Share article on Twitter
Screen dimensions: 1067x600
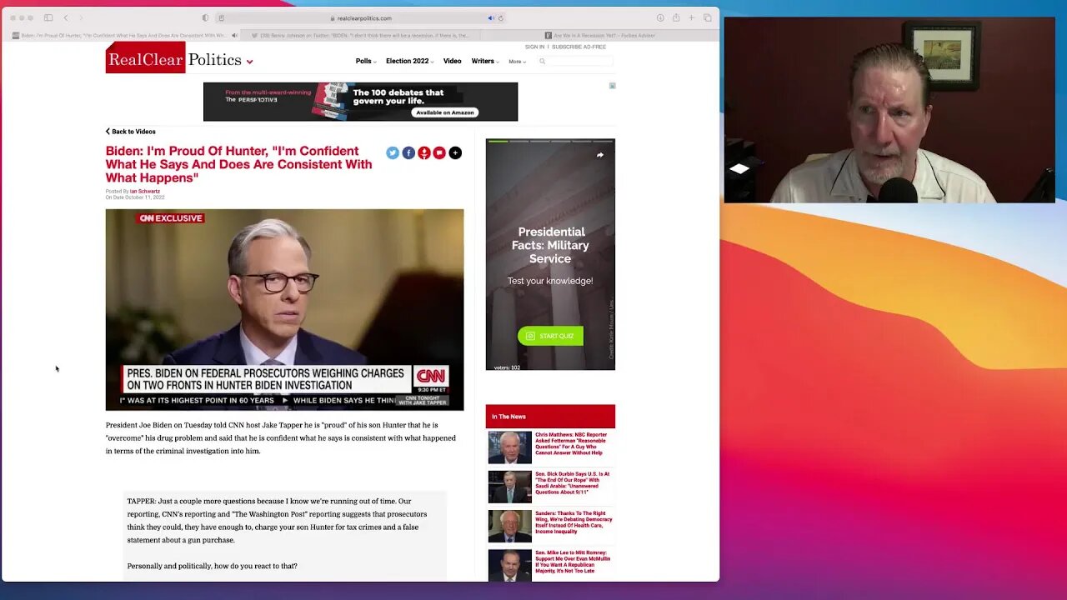[x=393, y=152]
